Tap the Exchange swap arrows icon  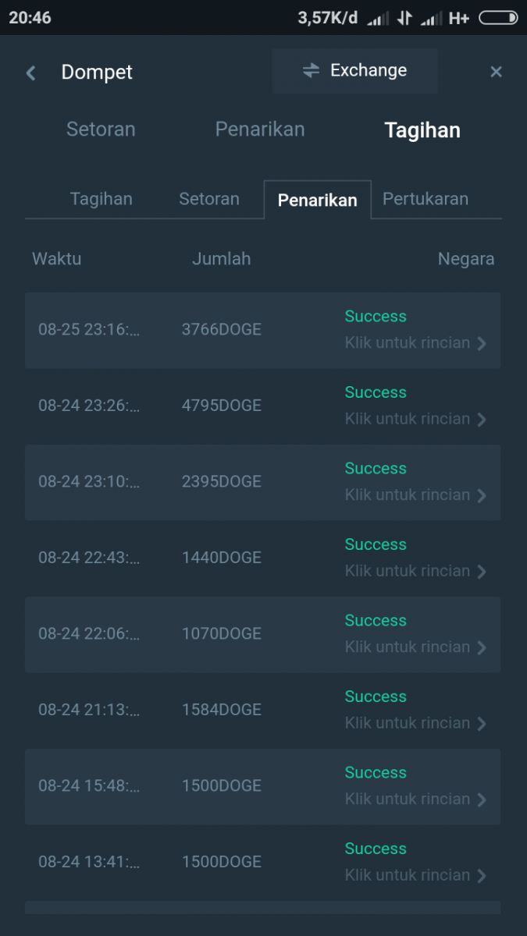(x=311, y=71)
